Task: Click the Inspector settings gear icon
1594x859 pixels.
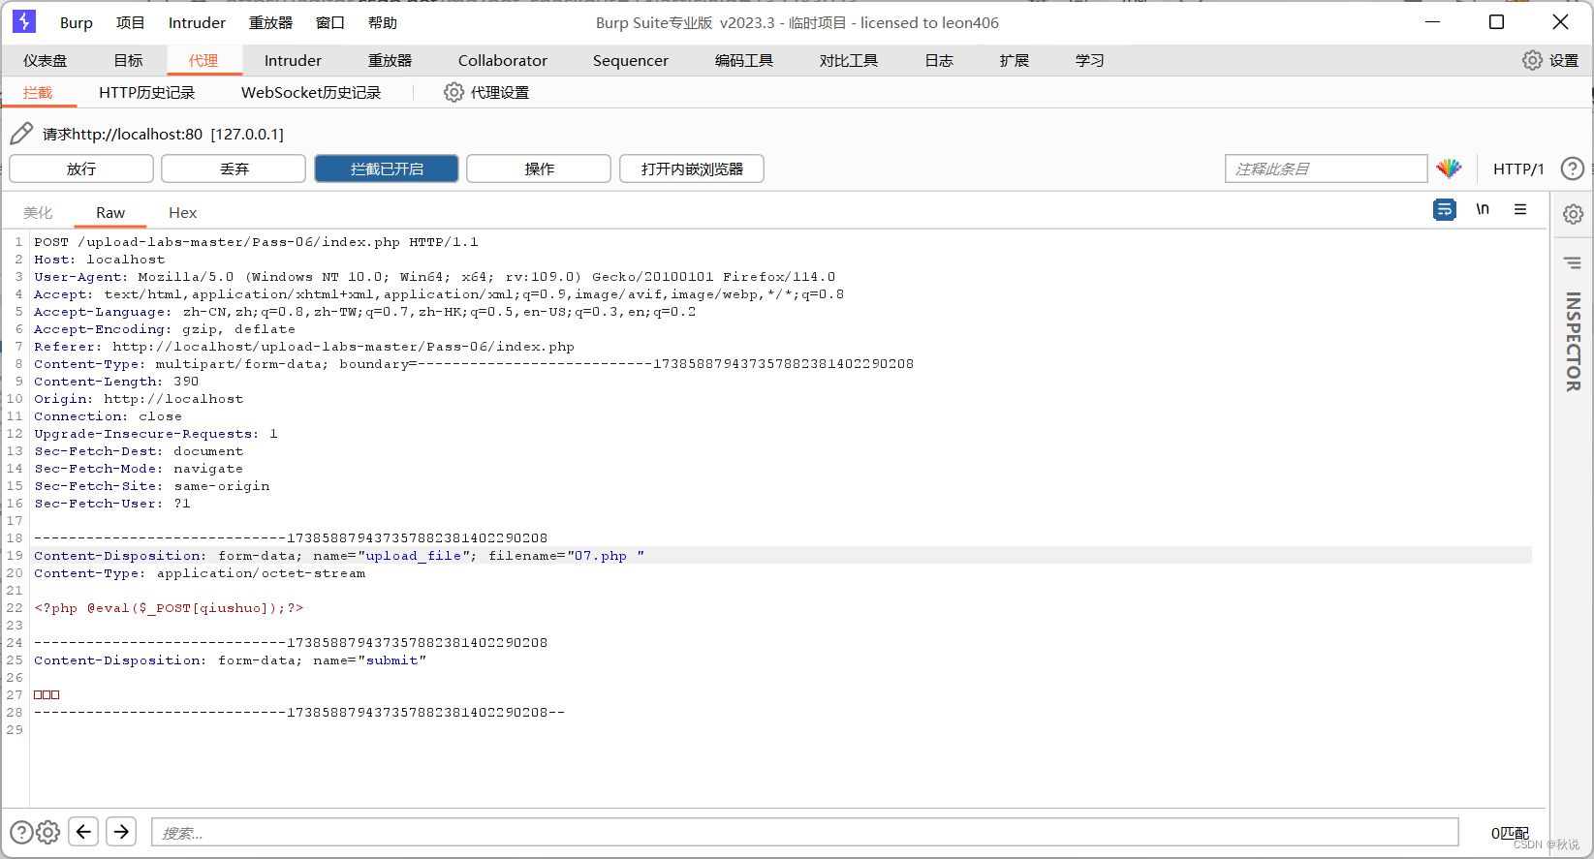Action: (1573, 214)
